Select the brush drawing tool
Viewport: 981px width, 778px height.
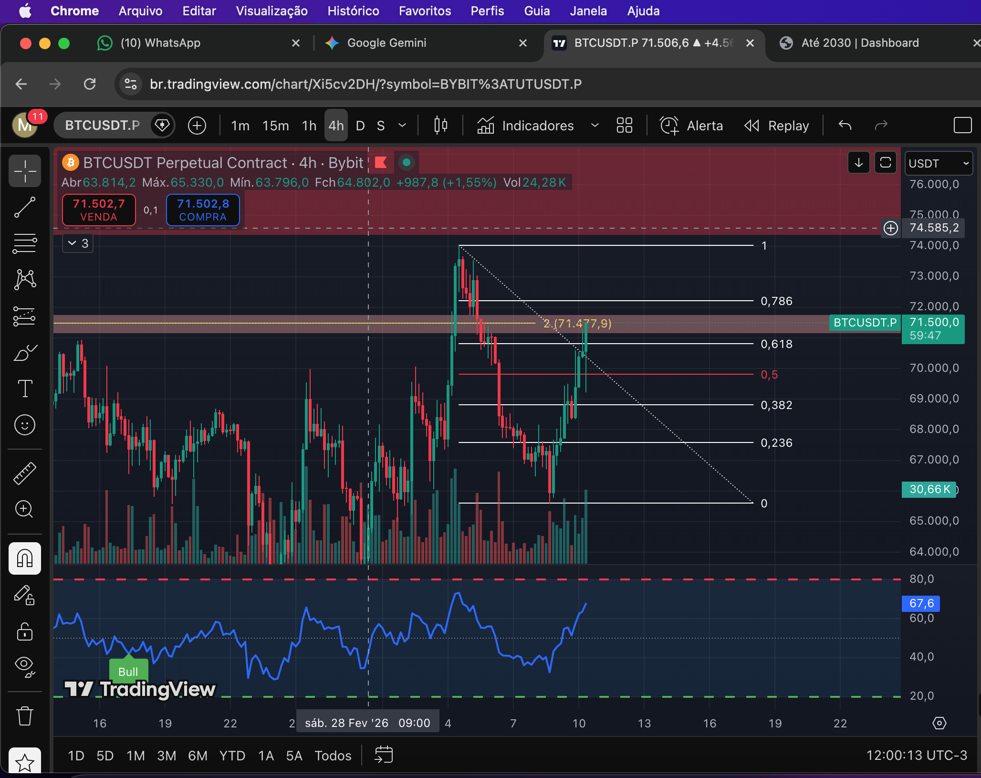tap(25, 353)
